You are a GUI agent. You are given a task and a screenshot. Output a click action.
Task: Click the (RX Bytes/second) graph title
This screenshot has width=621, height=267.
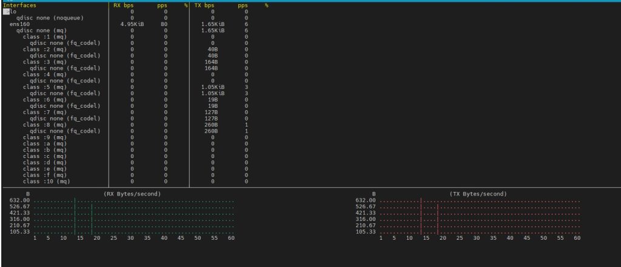(132, 194)
